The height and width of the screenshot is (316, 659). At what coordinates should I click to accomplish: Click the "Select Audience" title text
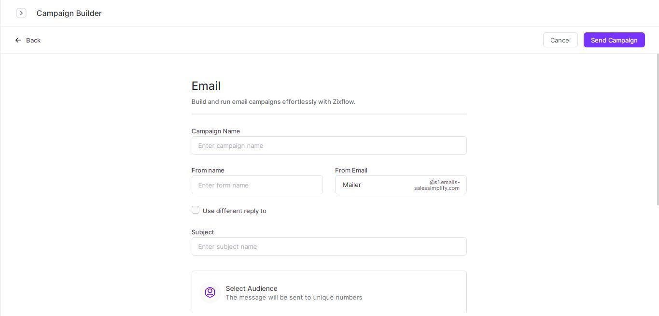[x=252, y=288]
